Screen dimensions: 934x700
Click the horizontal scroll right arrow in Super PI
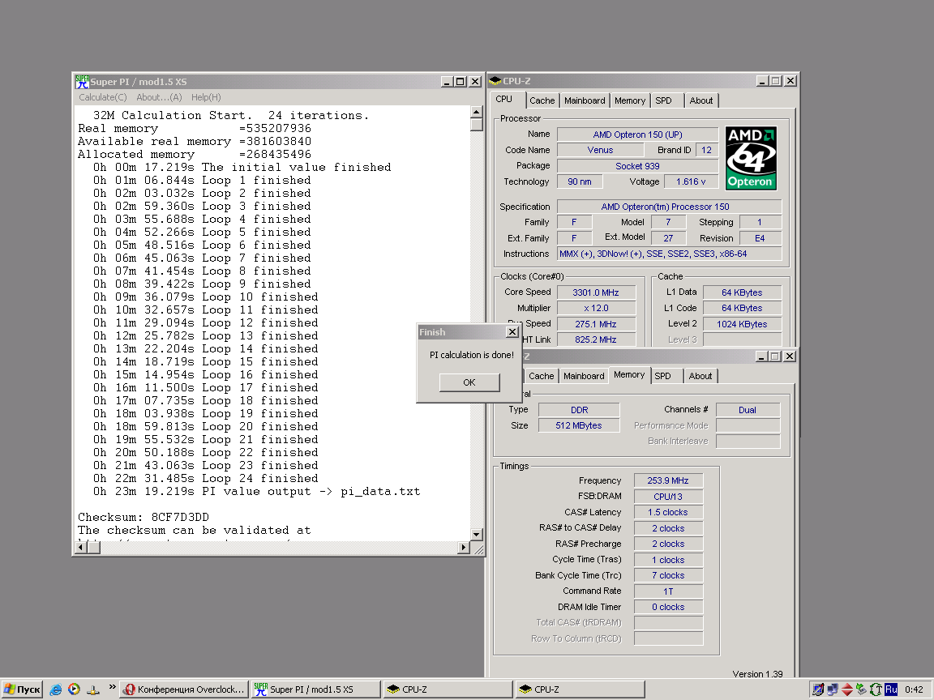coord(464,547)
